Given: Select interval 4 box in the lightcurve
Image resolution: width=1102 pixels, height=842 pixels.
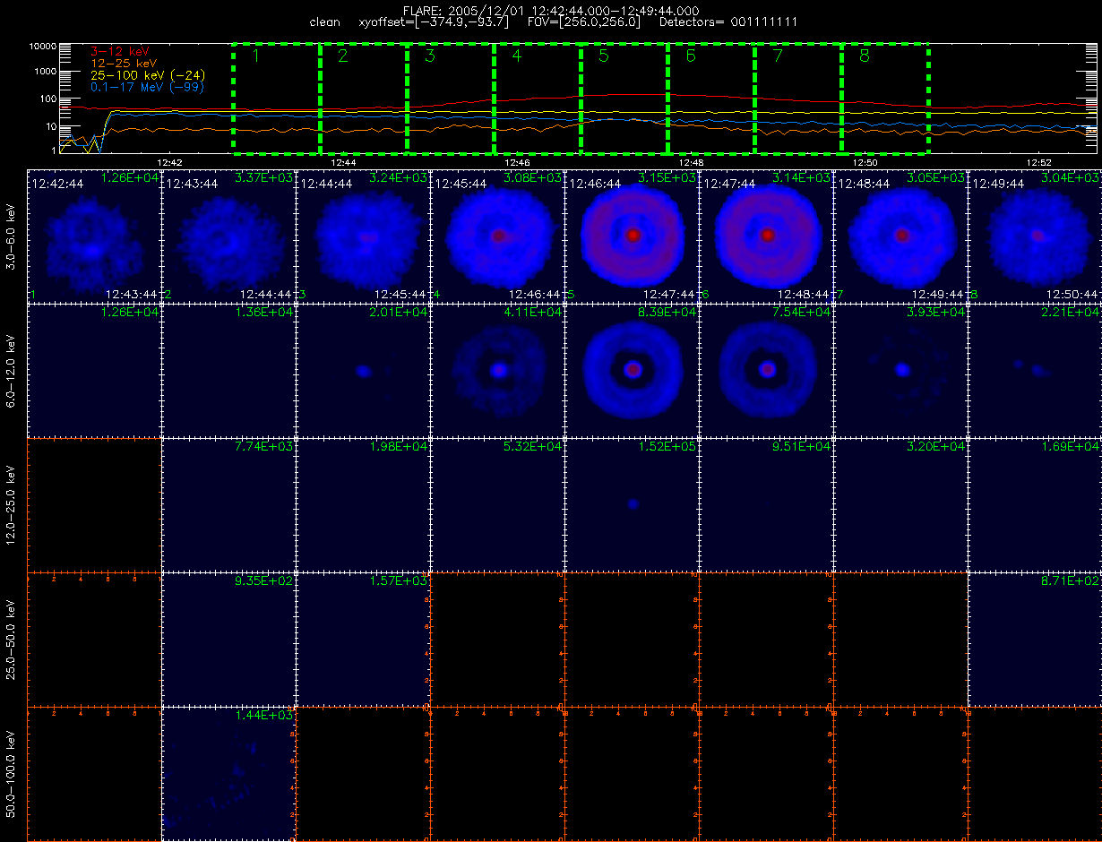Looking at the screenshot, I should coord(538,99).
